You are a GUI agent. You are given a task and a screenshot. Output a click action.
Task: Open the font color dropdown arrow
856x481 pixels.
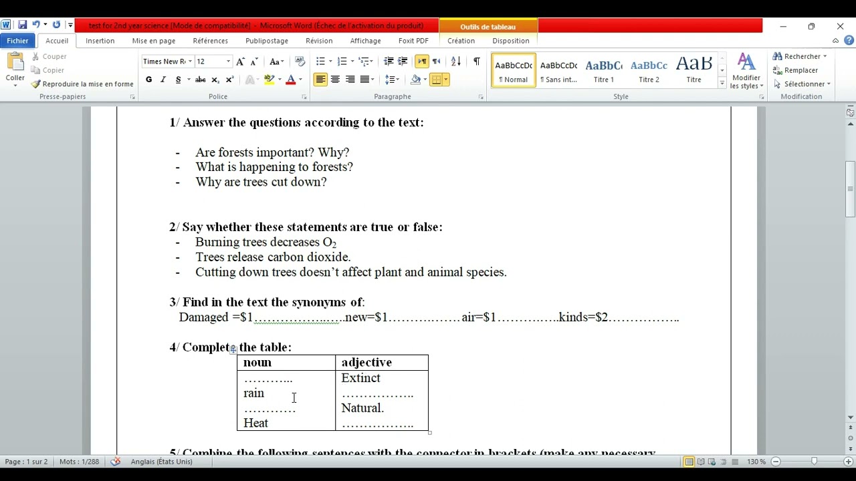coord(300,79)
